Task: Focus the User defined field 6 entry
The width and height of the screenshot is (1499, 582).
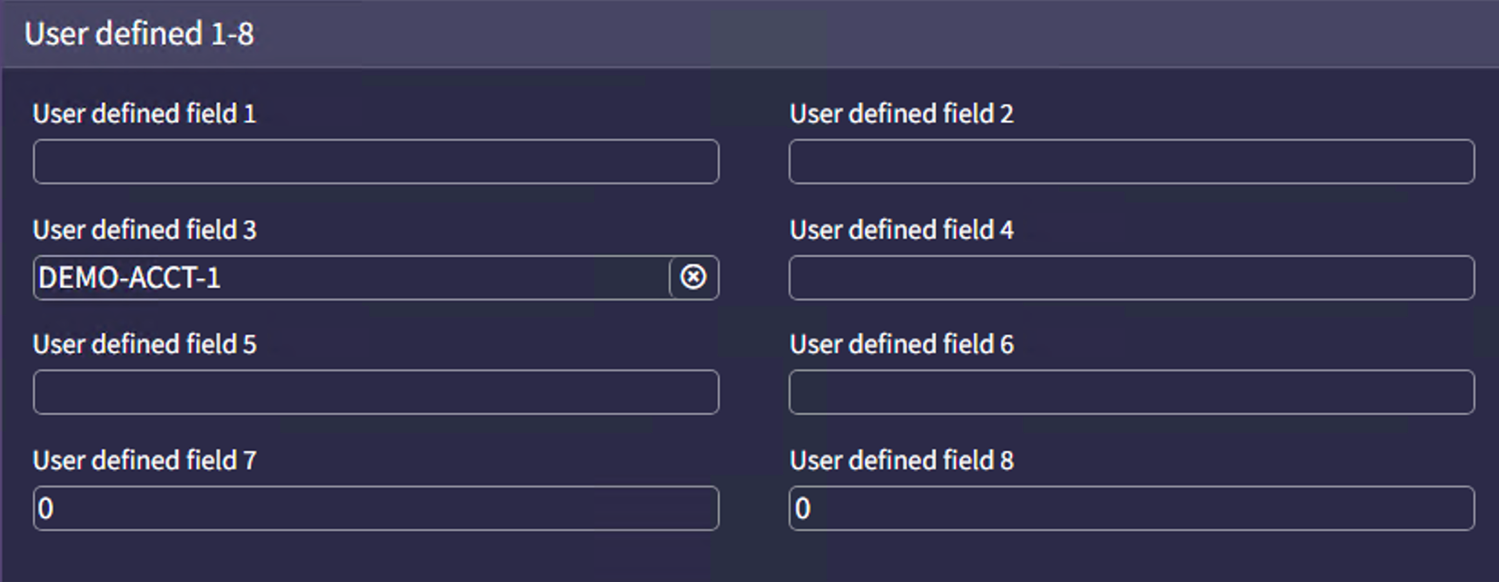Action: coord(1131,392)
